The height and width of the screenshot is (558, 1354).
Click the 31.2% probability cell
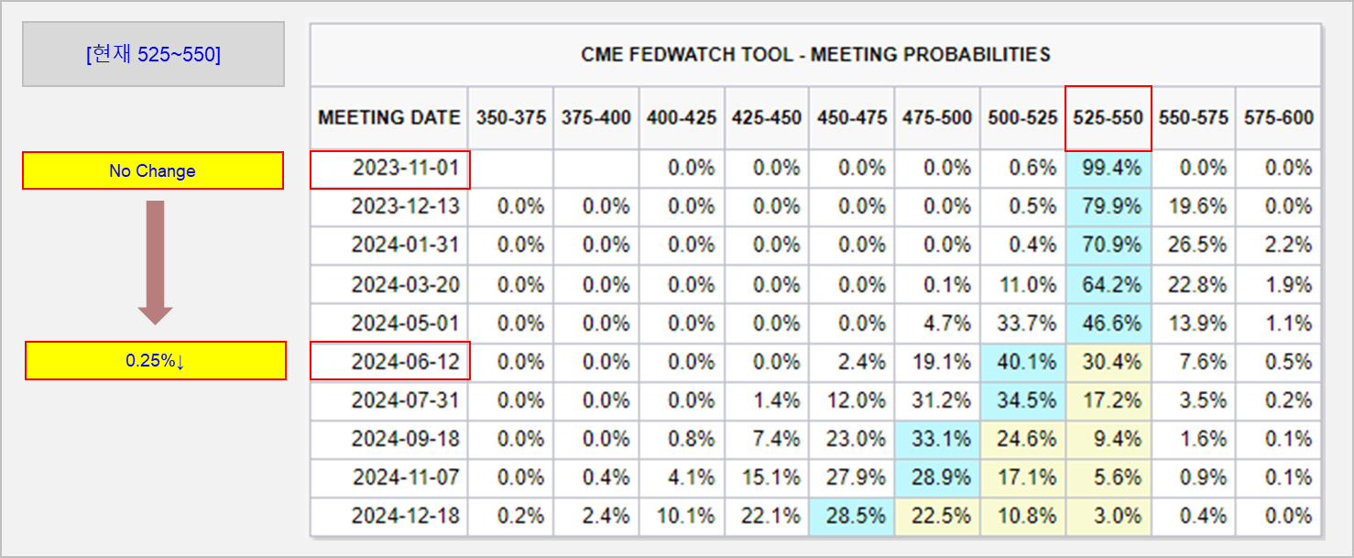pos(937,400)
